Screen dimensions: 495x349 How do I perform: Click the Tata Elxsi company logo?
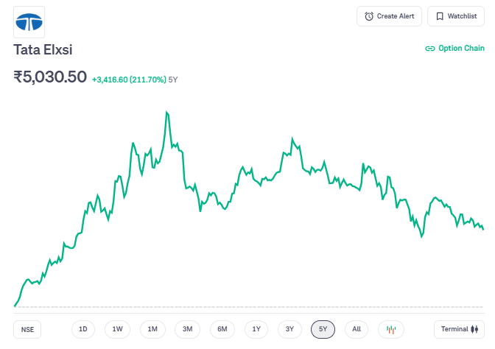(29, 22)
